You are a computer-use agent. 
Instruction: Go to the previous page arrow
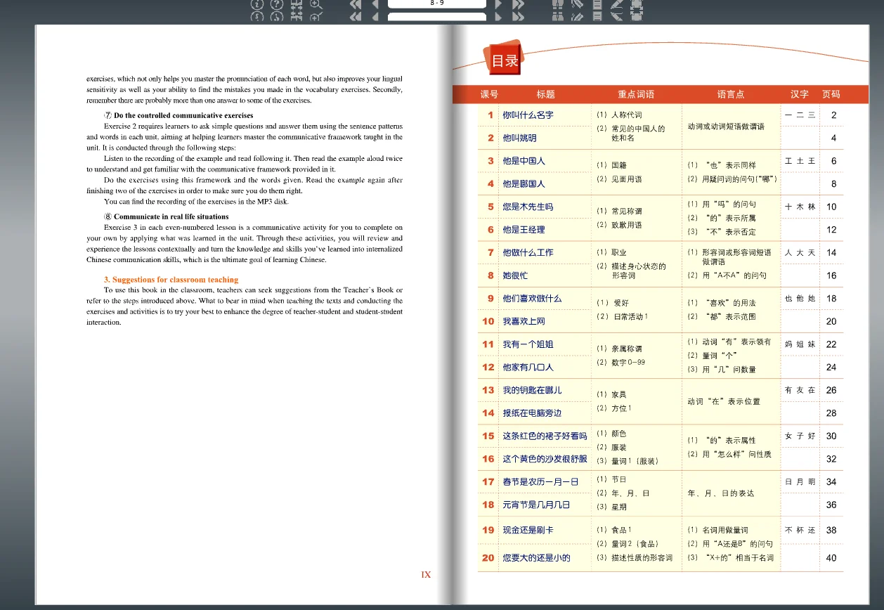click(x=375, y=4)
